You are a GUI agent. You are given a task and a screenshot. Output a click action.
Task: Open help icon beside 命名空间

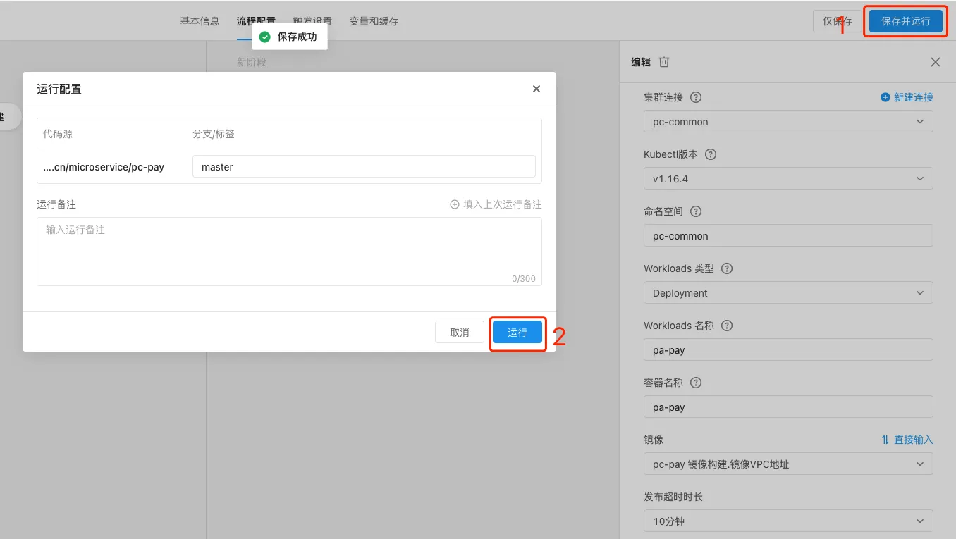[x=696, y=211]
